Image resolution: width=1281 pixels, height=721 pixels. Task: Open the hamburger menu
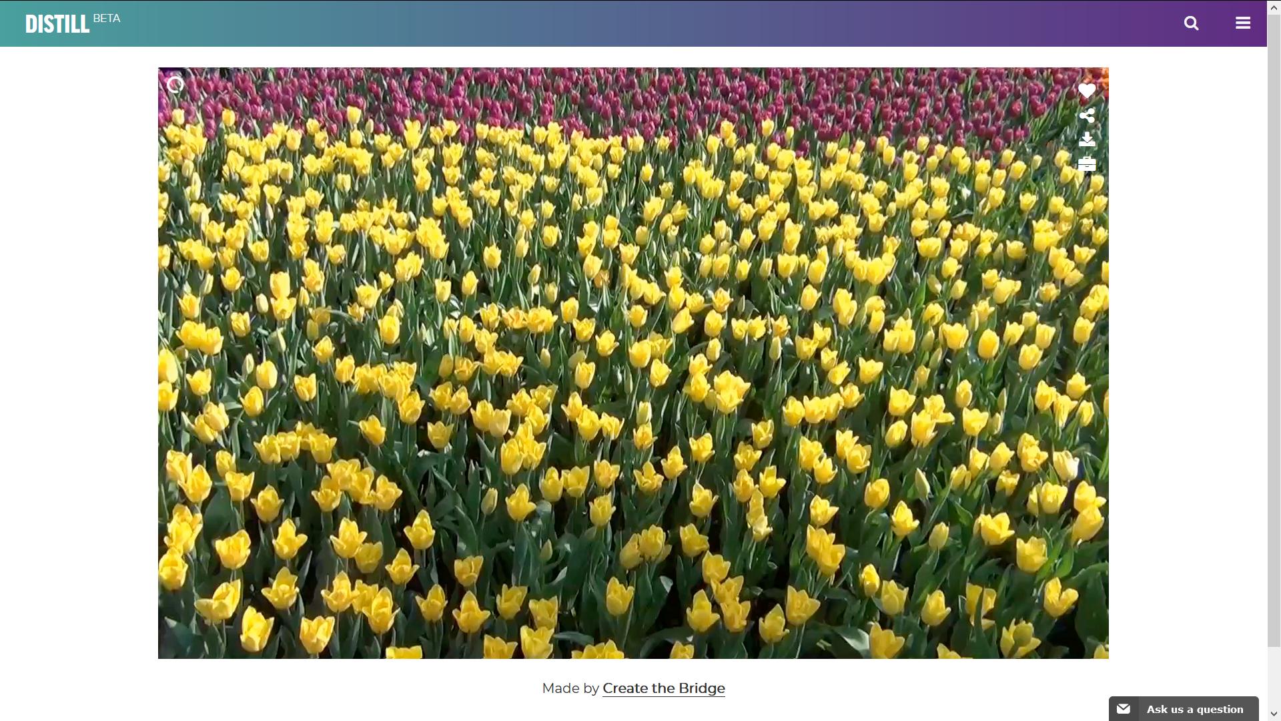pyautogui.click(x=1242, y=23)
